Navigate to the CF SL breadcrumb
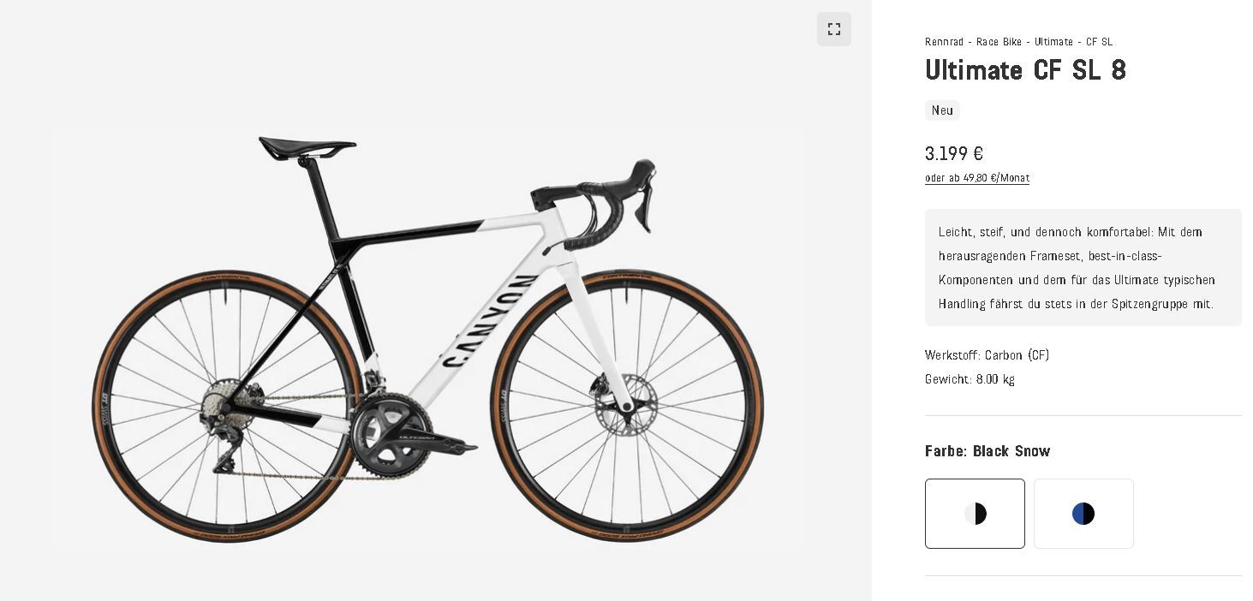 pyautogui.click(x=1100, y=42)
